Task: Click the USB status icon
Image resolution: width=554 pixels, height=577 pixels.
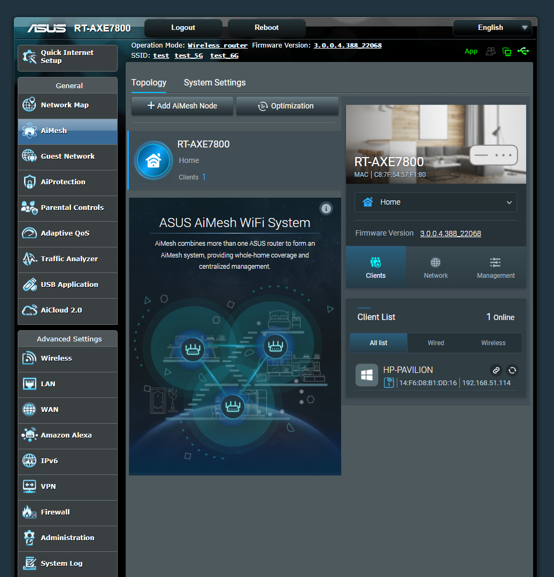Action: click(523, 51)
